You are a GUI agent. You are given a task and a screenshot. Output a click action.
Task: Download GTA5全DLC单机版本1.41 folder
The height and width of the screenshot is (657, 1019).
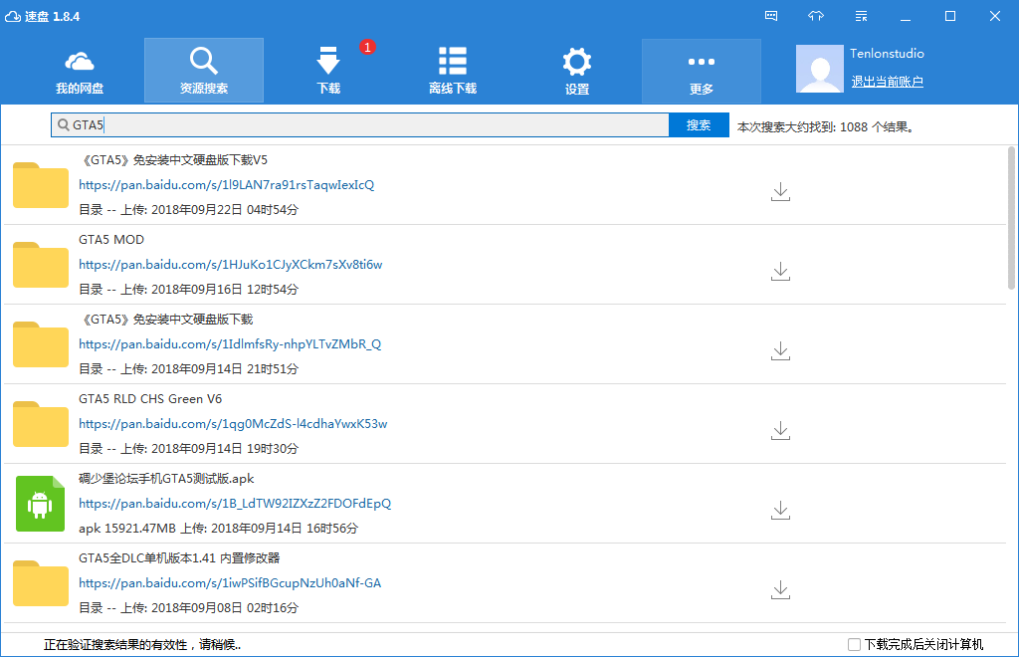click(x=780, y=590)
